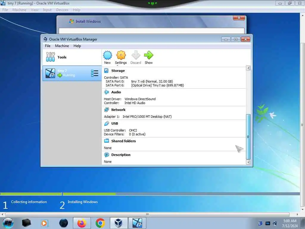Click the Network section icon
Screen dimensions: 305x229
[106, 110]
